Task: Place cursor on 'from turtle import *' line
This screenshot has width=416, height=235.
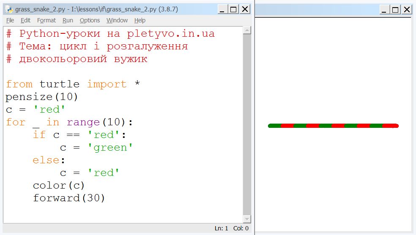Action: 73,84
